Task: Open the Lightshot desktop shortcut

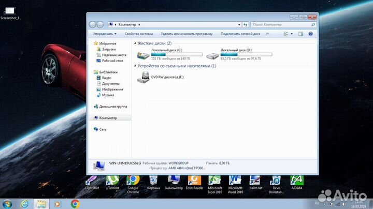Action: 92,183
